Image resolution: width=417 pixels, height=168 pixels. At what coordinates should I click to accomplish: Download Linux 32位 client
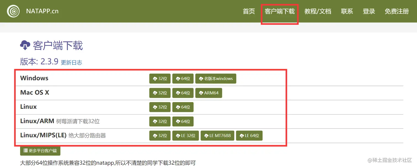click(160, 107)
